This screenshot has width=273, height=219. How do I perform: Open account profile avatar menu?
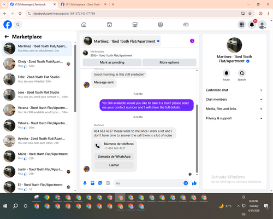[x=262, y=25]
